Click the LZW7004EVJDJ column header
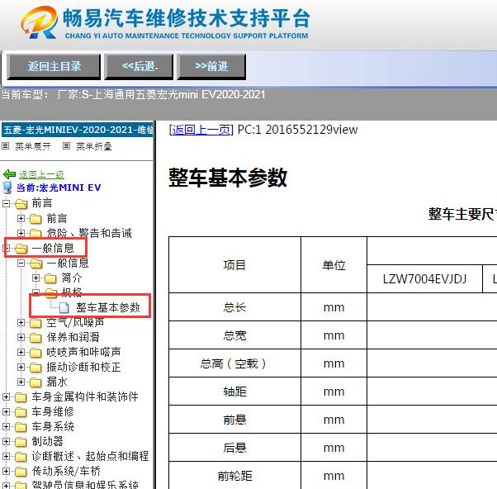Image resolution: width=497 pixels, height=489 pixels. tap(424, 279)
